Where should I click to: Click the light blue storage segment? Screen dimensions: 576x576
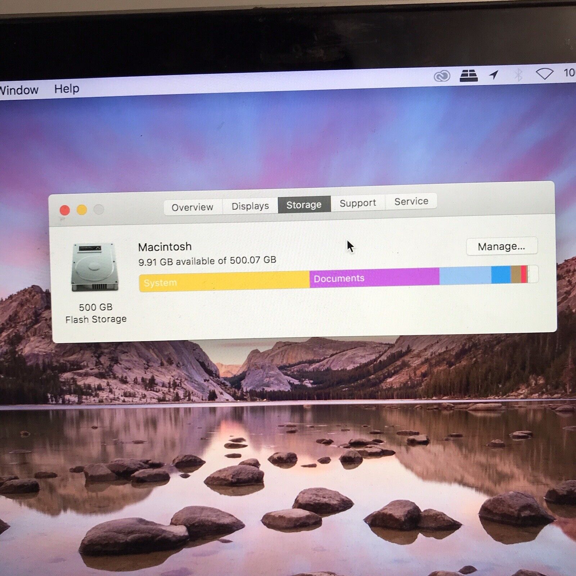(465, 276)
